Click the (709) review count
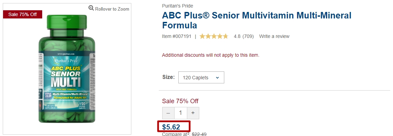393x136 pixels. (248, 37)
